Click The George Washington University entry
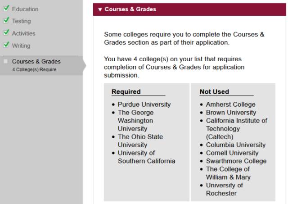This screenshot has width=288, height=204. coord(136,121)
